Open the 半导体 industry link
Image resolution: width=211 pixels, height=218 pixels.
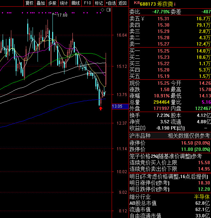click(x=202, y=197)
